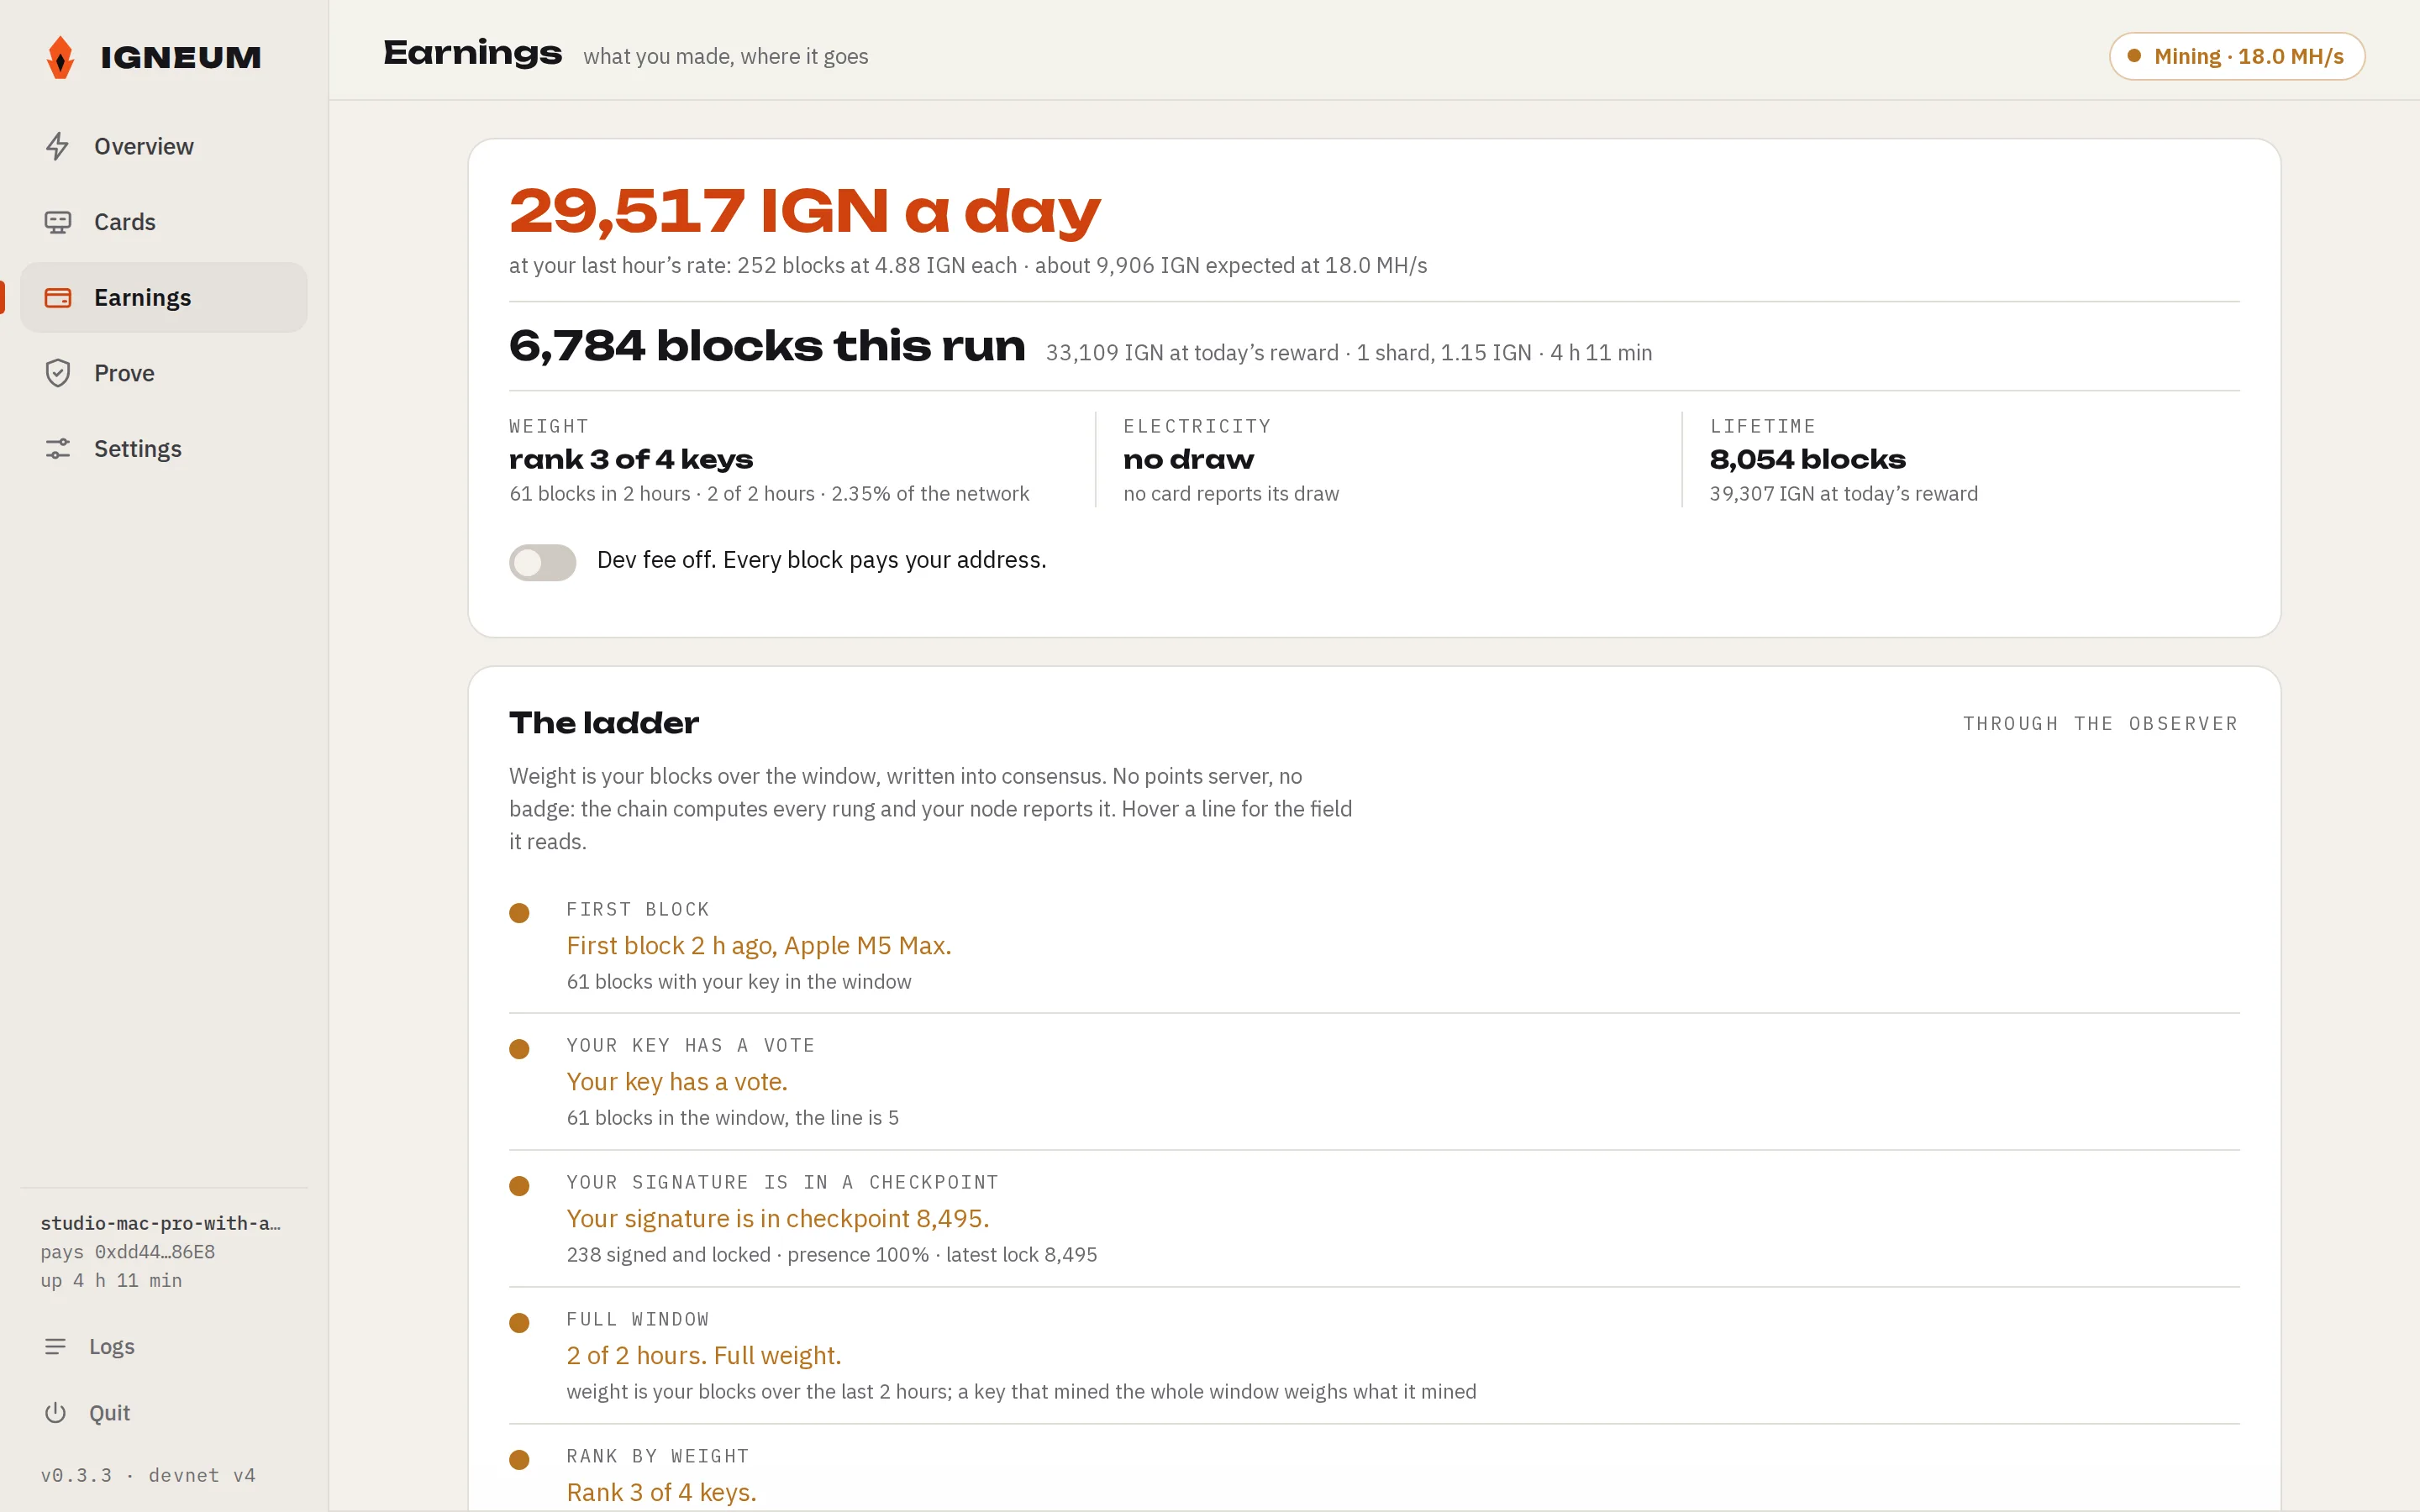Click 'Rank 3 of 4 keys.' ladder line
Viewport: 2420px width, 1512px height.
(x=661, y=1492)
